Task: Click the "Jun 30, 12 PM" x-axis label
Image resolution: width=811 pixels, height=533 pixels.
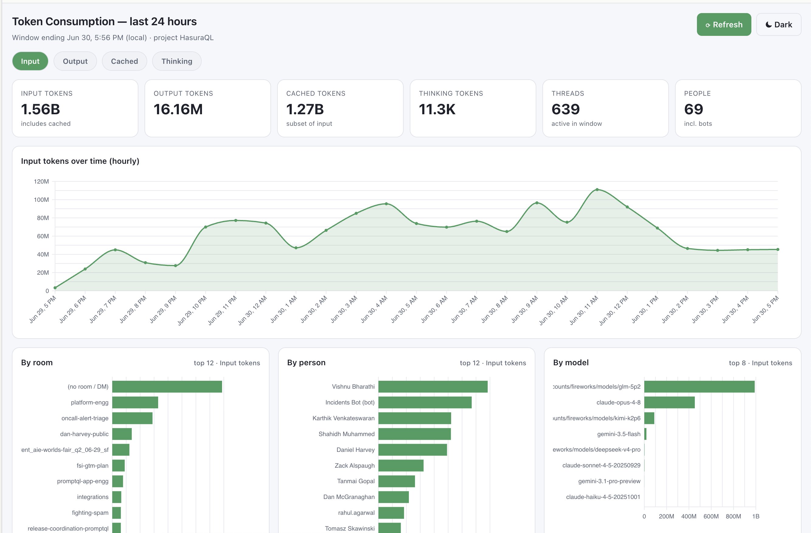Action: click(614, 310)
